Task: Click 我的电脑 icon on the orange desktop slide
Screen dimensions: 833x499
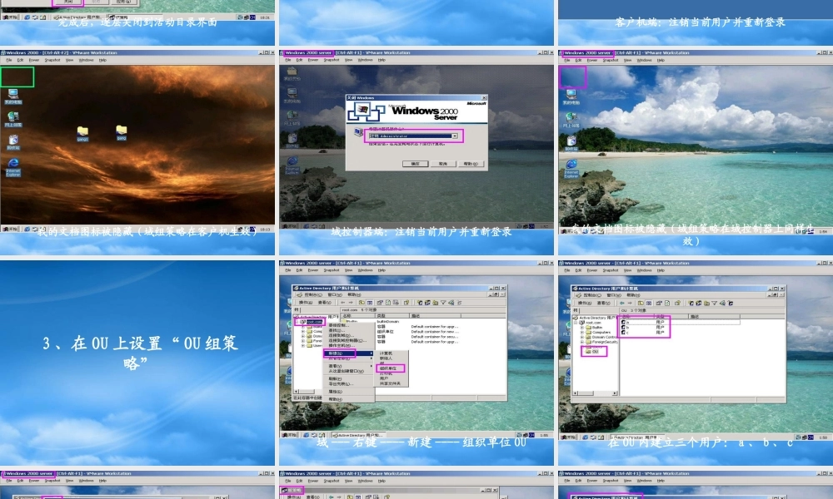Action: [x=12, y=96]
